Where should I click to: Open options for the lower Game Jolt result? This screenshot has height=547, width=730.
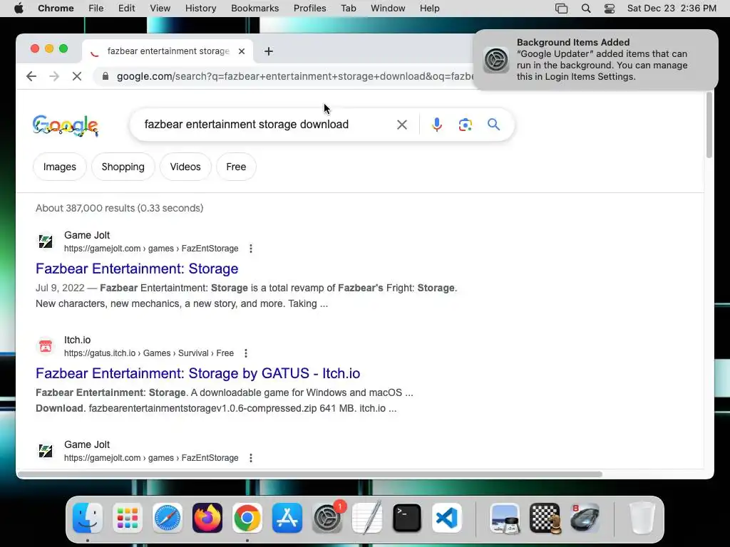tap(251, 458)
